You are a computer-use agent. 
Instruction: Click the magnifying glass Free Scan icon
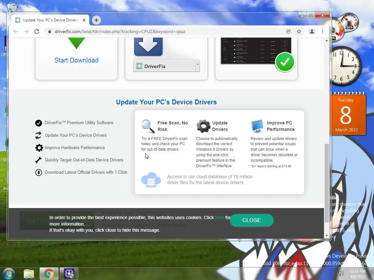click(148, 126)
